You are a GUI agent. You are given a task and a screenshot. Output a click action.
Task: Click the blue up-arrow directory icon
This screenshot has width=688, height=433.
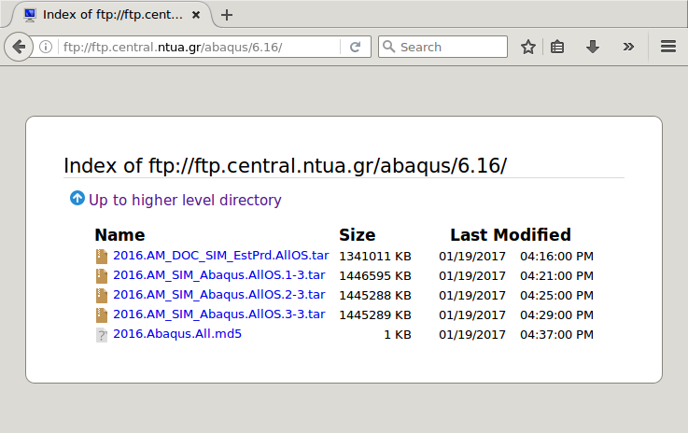[x=77, y=198]
